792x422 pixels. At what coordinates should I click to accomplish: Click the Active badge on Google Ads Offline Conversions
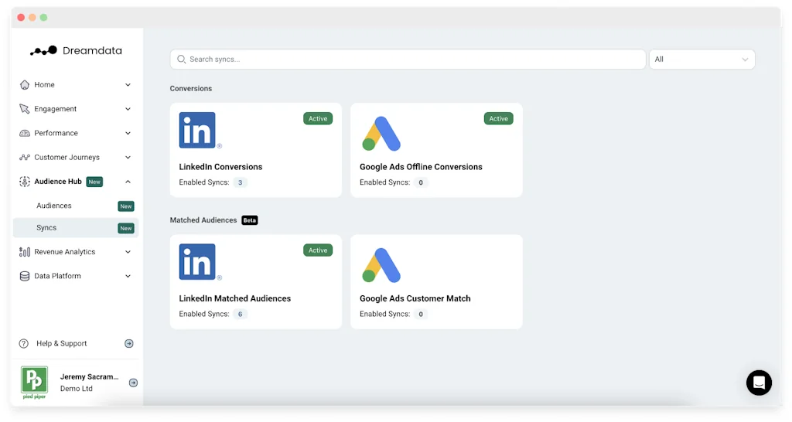pyautogui.click(x=499, y=118)
